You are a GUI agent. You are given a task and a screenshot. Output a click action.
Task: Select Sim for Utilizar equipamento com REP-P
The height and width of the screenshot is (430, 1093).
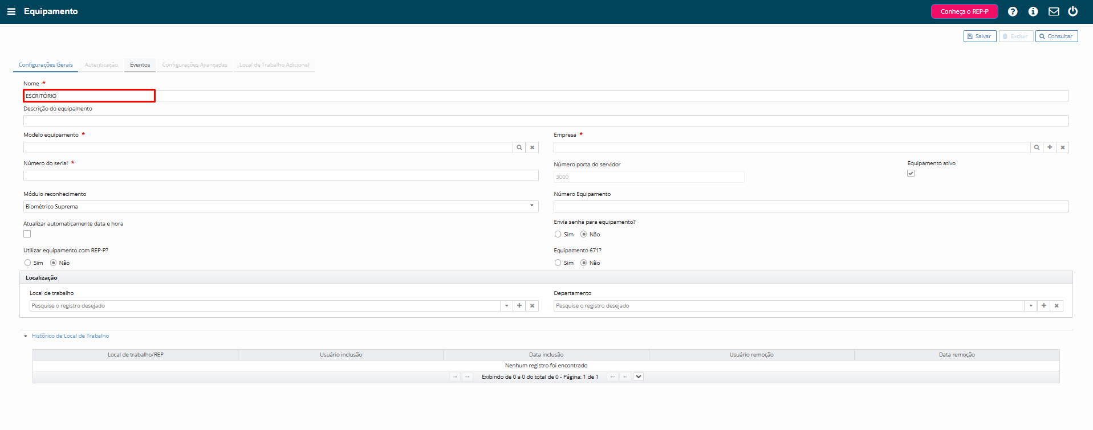pyautogui.click(x=27, y=263)
